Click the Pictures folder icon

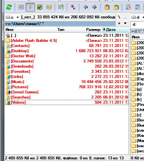[x=8, y=87]
